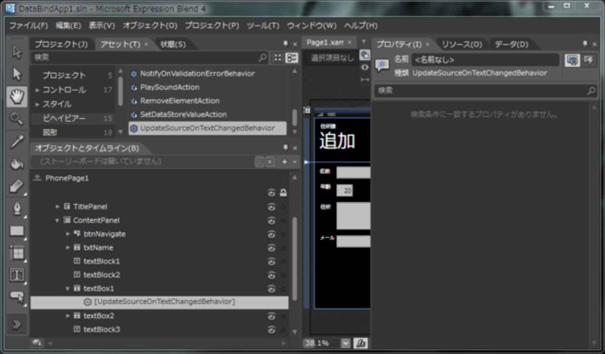Screen dimensions: 605x354
Task: Click magnifier icon in assets search box
Action: (x=263, y=58)
